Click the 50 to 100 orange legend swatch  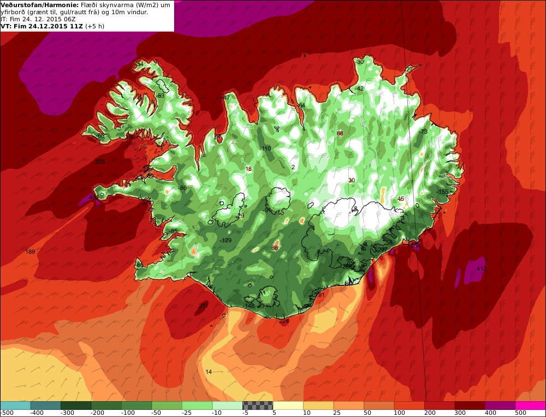pyautogui.click(x=379, y=406)
